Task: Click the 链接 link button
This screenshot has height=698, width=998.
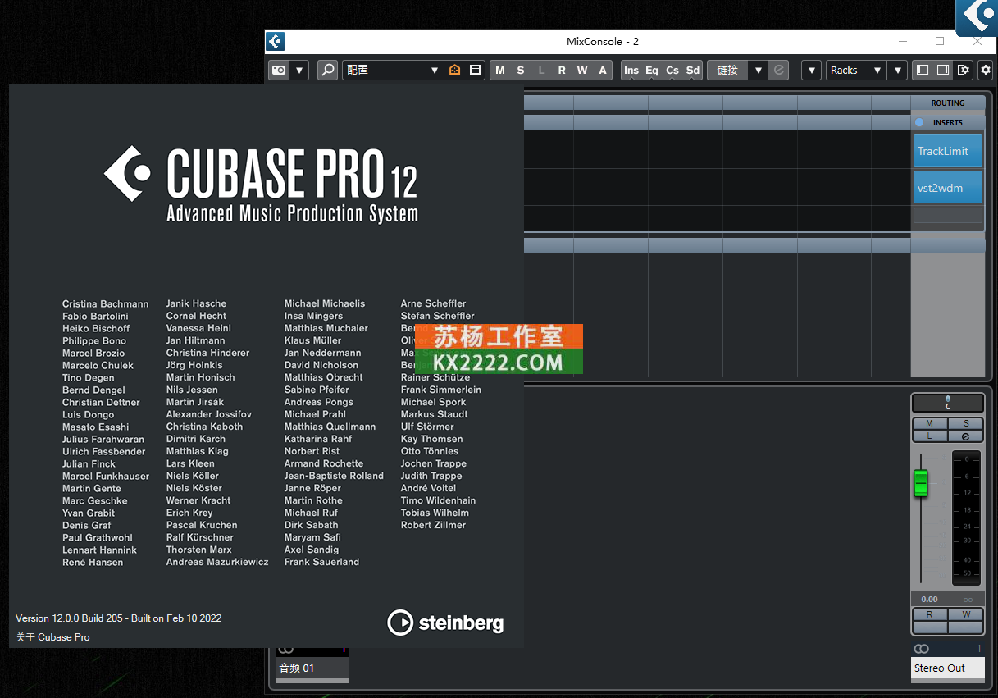Action: (728, 71)
